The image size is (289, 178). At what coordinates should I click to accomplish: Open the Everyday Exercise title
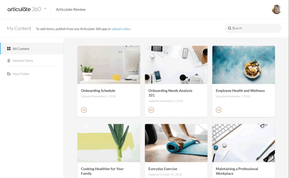[x=163, y=169]
